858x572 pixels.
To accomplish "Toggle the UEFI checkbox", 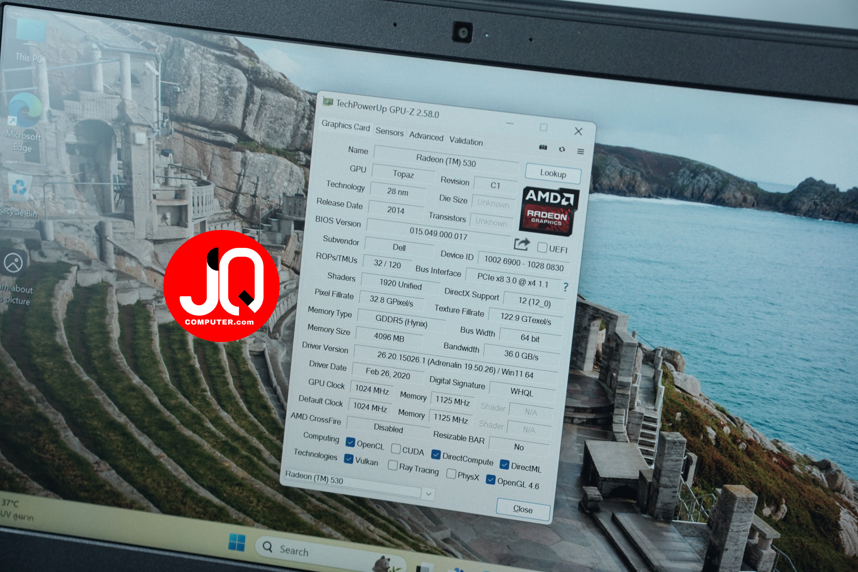I will [542, 247].
